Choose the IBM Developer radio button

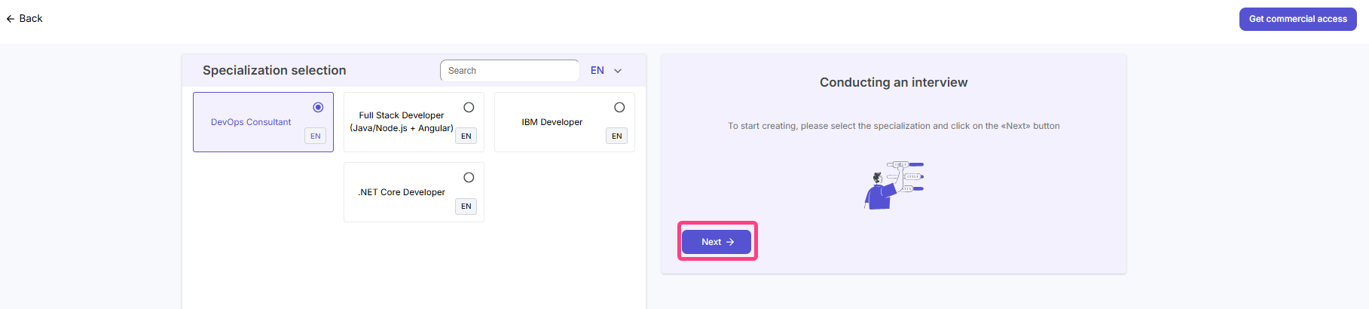pyautogui.click(x=619, y=108)
